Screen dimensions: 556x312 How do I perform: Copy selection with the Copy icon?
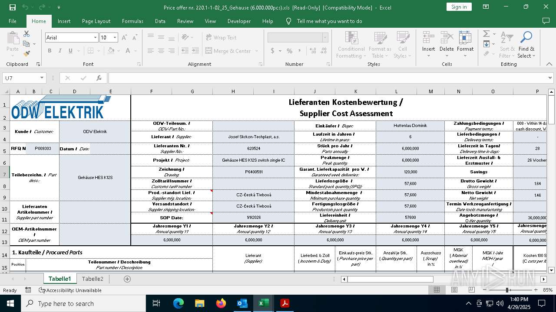(x=26, y=44)
